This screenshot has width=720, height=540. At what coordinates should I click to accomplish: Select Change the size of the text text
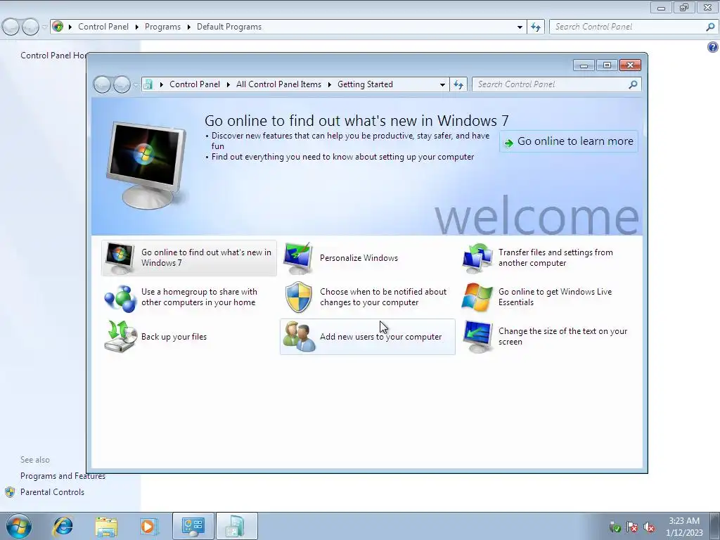click(562, 337)
